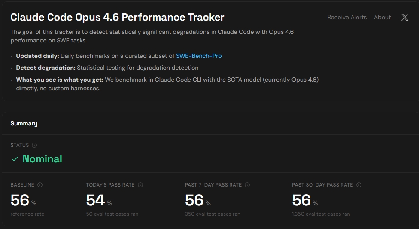The image size is (419, 229).
Task: Click the 7-day 56% pass rate value
Action: (x=194, y=200)
